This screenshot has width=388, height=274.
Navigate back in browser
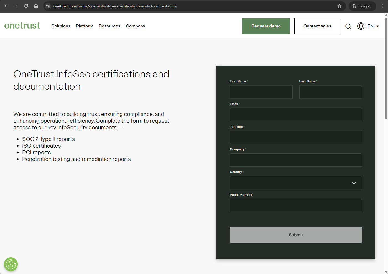tap(6, 6)
